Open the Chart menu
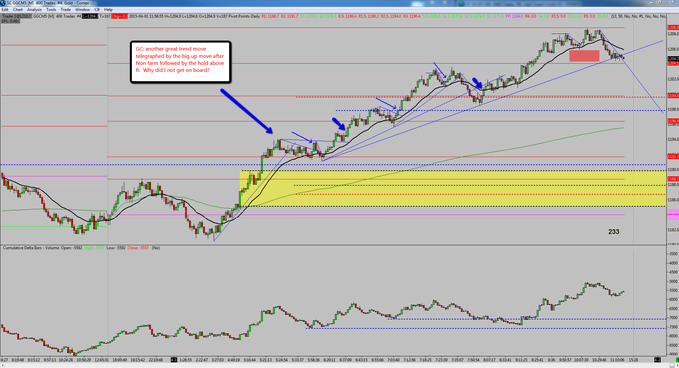679x368 pixels. pos(18,10)
